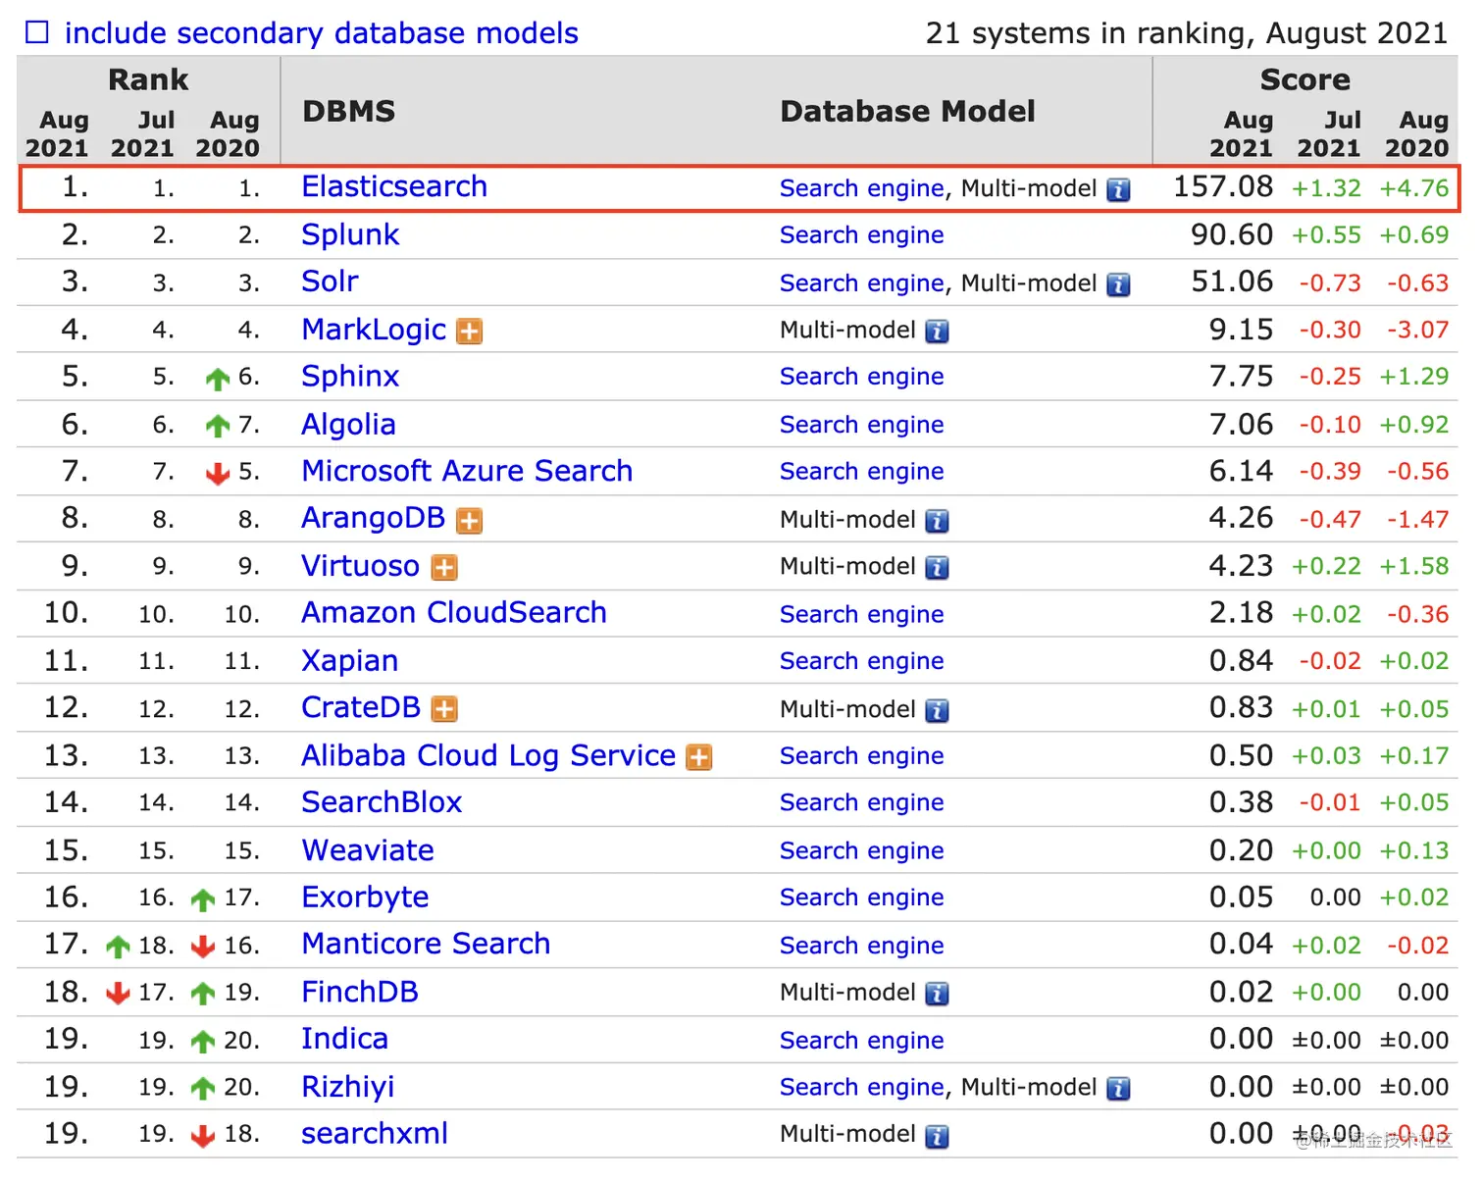The image size is (1483, 1180).
Task: Click the Database Model column header
Action: pos(907,111)
